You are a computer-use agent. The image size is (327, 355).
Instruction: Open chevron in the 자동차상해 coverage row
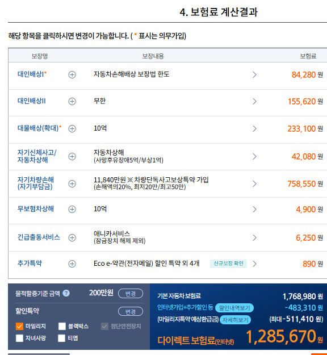point(254,156)
